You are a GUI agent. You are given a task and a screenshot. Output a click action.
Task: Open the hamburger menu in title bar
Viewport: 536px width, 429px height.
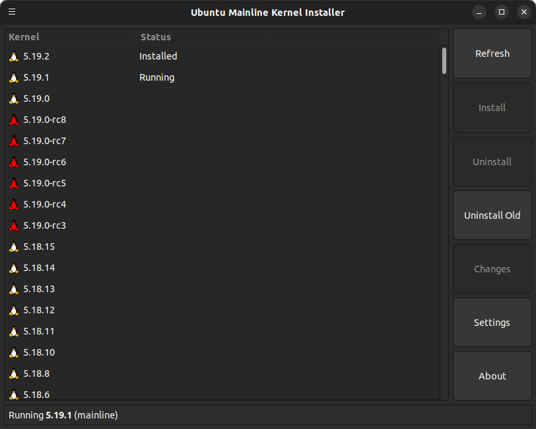point(12,12)
